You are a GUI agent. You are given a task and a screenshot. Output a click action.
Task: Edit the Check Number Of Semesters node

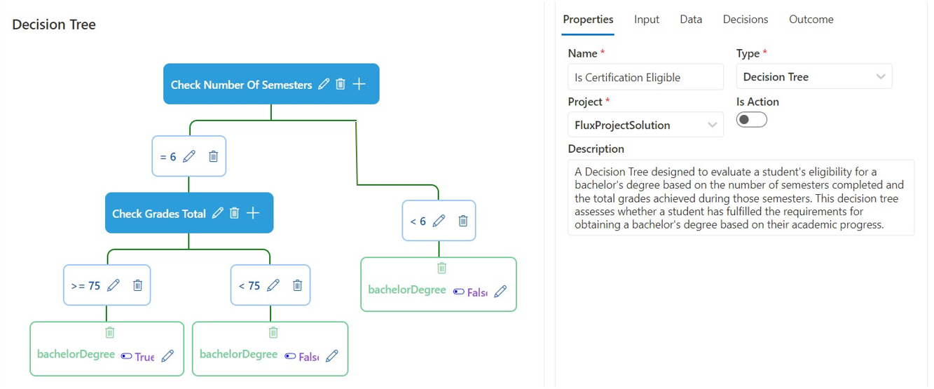coord(323,84)
